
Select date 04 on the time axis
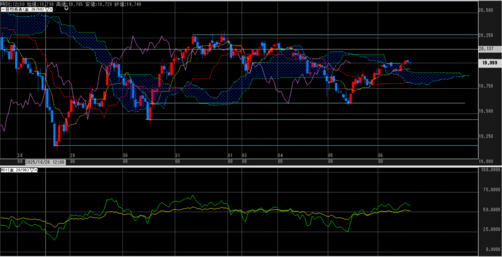pyautogui.click(x=280, y=155)
